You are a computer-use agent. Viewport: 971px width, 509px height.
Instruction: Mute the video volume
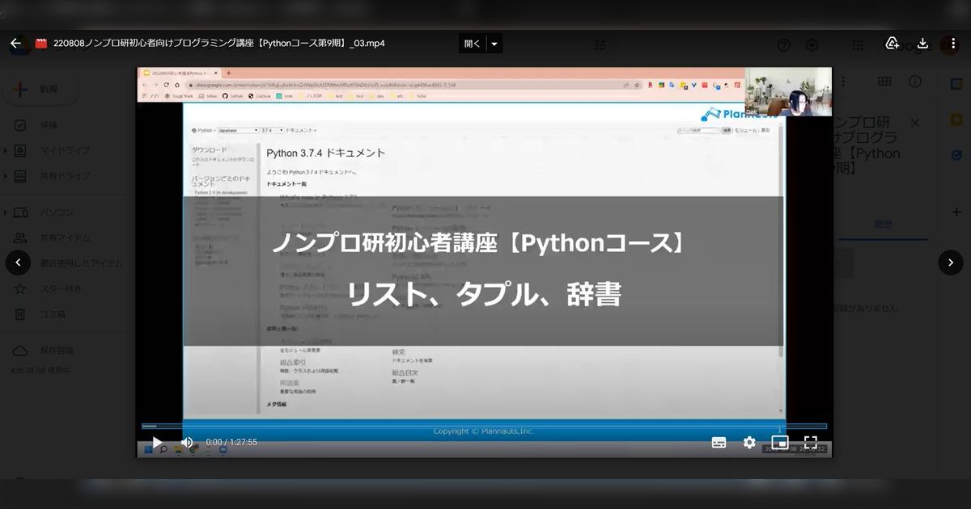pos(186,442)
